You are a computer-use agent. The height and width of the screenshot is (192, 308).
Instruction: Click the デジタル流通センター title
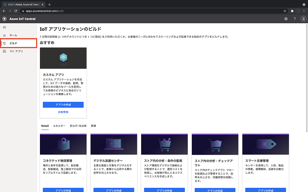[x=108, y=160]
